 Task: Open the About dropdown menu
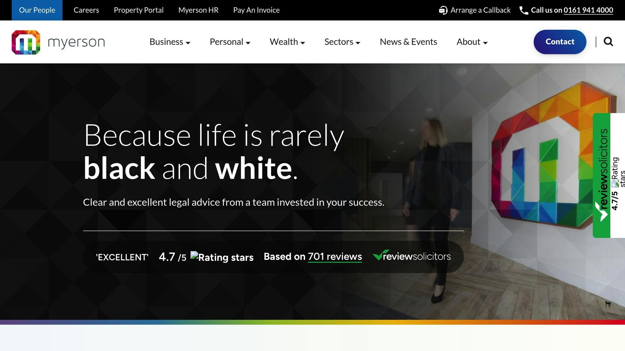click(x=472, y=42)
